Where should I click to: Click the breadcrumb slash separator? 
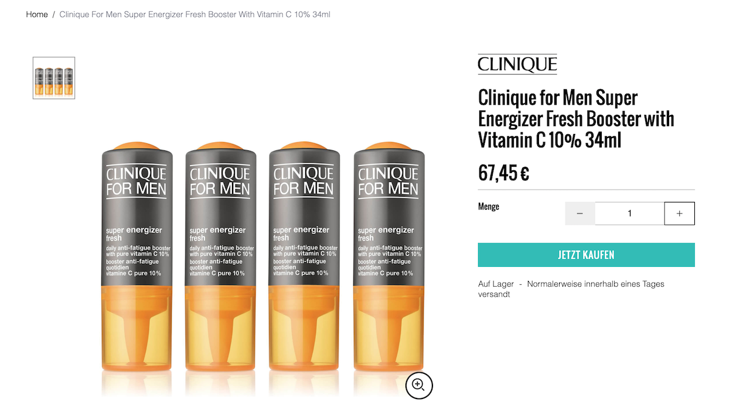click(x=53, y=14)
